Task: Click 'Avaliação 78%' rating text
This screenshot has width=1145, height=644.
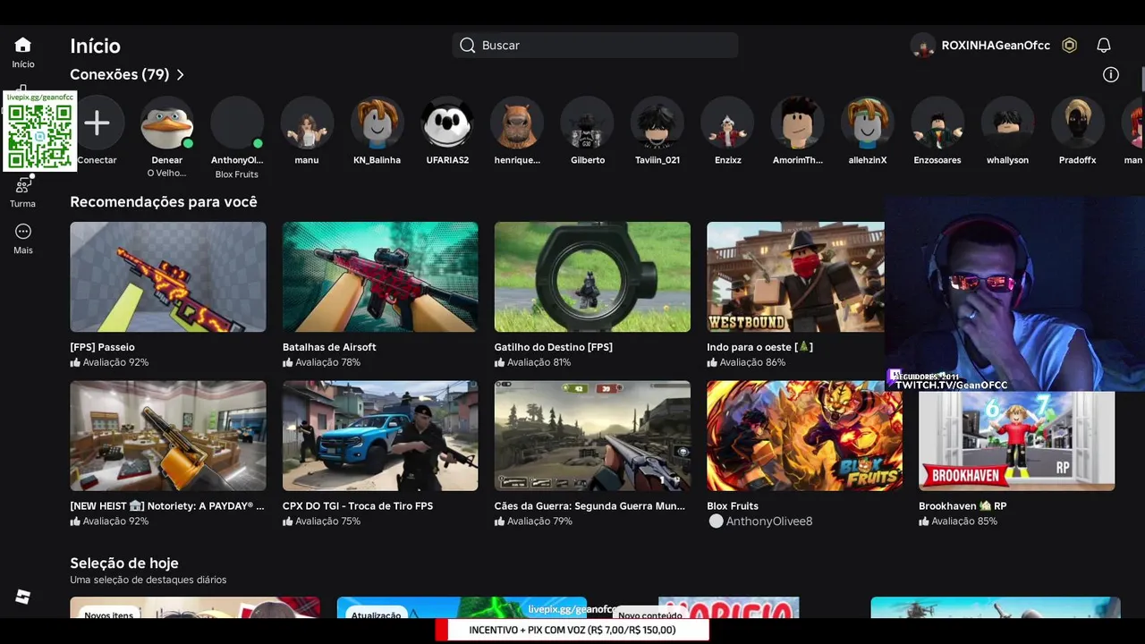Action: point(327,362)
